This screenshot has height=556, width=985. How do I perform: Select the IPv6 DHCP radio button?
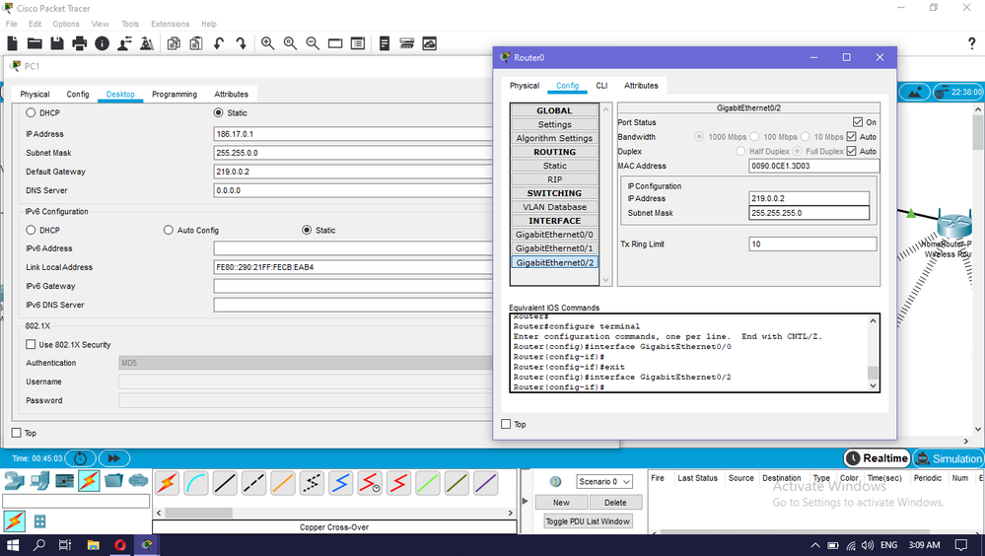pos(31,230)
